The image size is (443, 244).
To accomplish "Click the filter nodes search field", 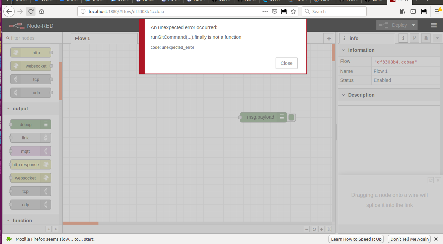I will click(x=32, y=38).
